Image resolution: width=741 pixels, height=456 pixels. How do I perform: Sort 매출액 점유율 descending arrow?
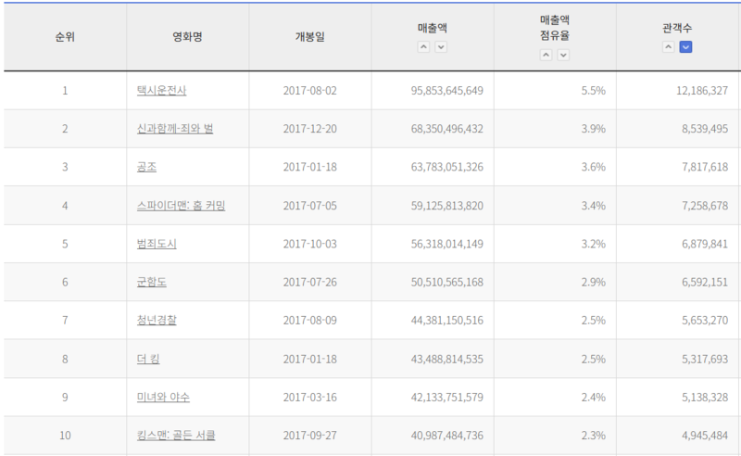563,55
